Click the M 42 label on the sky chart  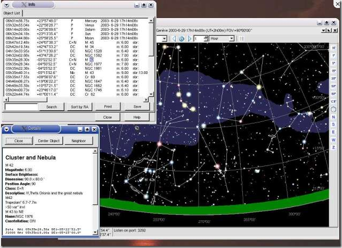tap(149, 180)
